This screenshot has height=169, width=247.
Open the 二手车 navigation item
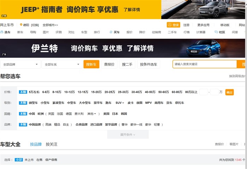(172, 32)
